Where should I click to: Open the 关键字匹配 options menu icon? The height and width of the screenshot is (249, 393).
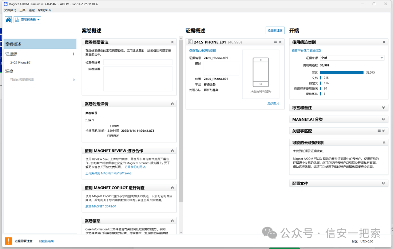379,131
